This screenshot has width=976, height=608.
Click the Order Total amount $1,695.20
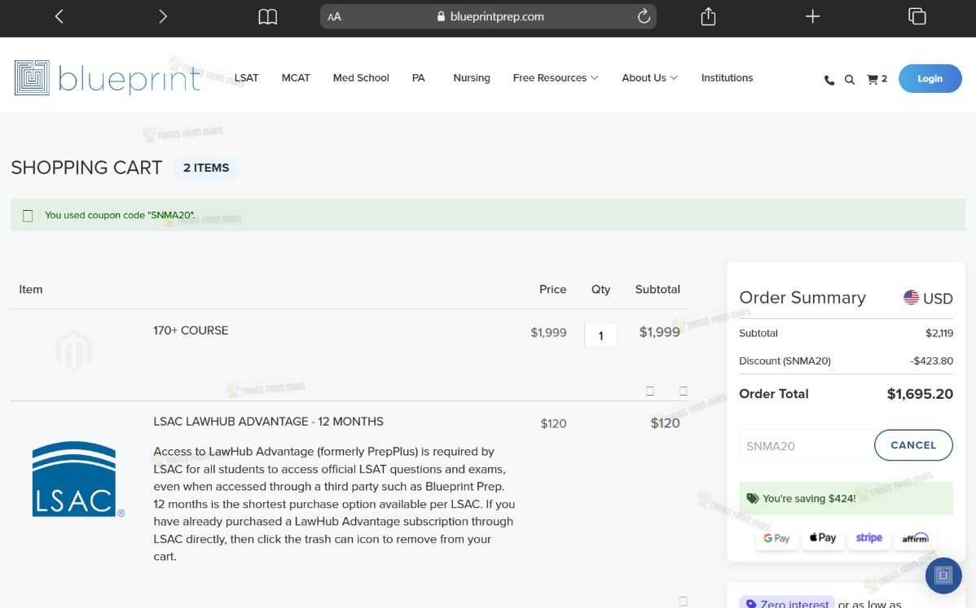[x=919, y=393]
